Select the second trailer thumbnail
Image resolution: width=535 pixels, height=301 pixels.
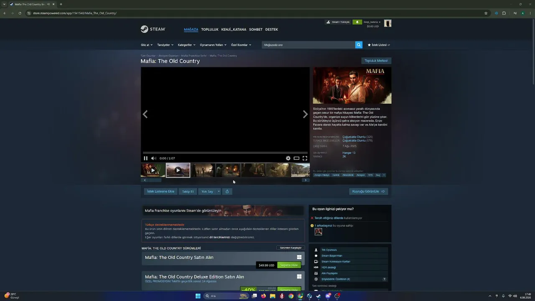point(178,170)
